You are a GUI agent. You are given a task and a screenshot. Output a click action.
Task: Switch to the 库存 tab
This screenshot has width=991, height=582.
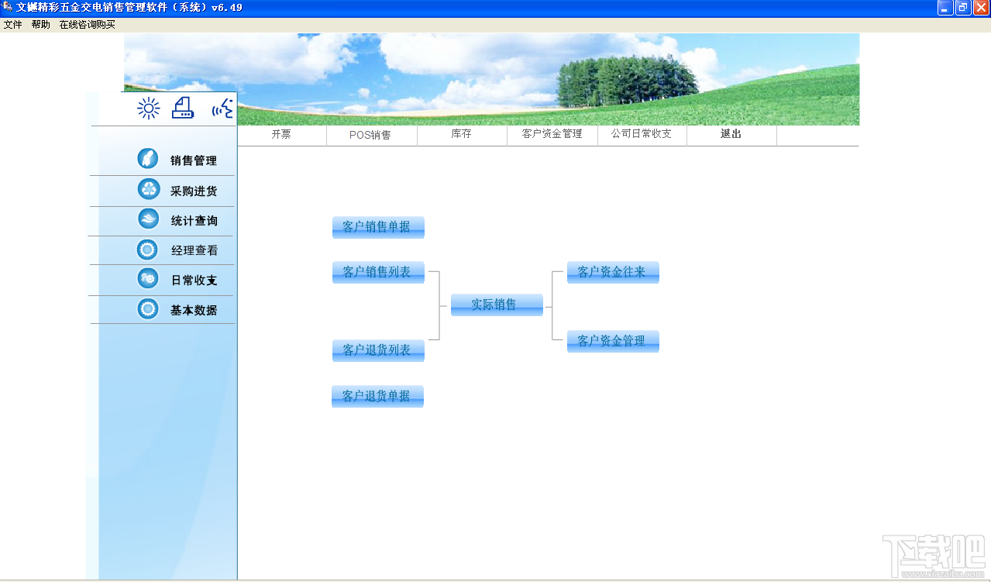[x=462, y=134]
